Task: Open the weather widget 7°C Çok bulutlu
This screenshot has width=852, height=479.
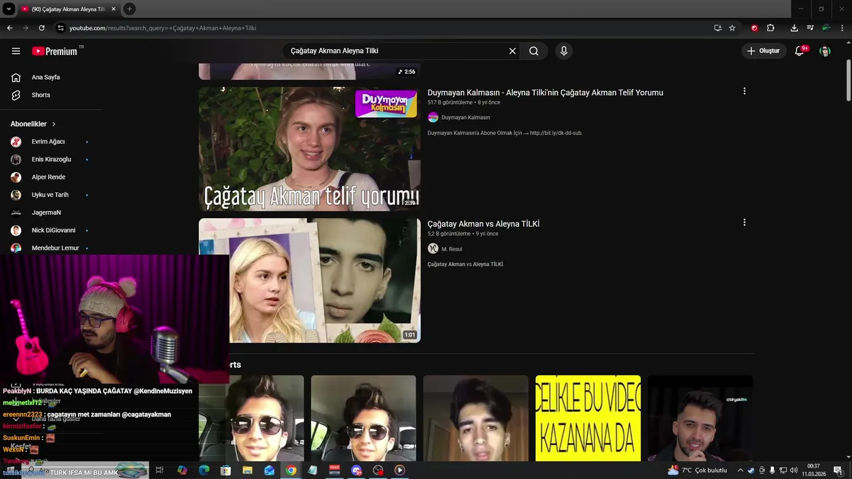Action: 698,470
